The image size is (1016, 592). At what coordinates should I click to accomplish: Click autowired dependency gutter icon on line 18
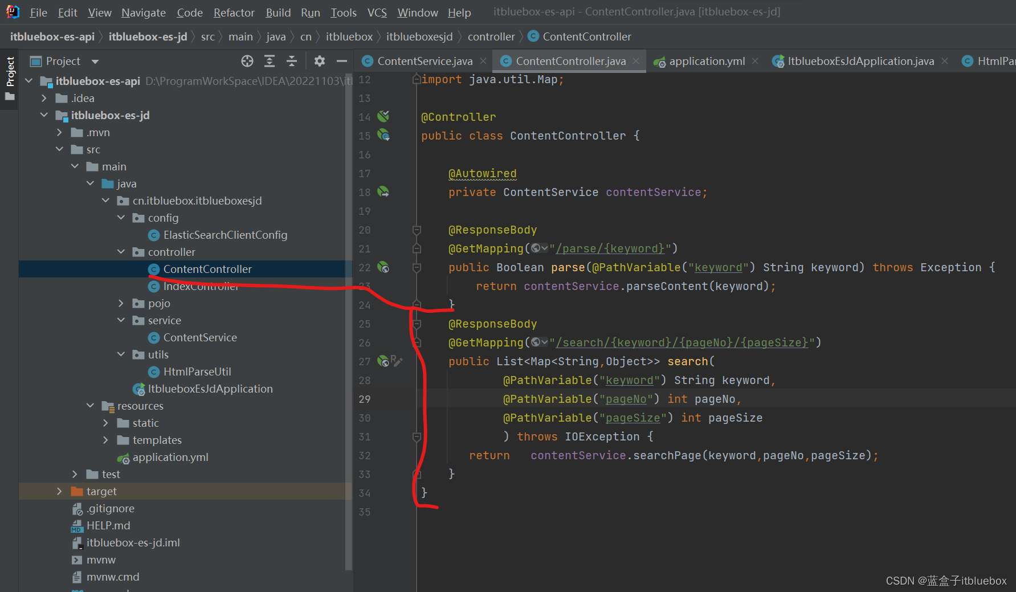(x=383, y=191)
